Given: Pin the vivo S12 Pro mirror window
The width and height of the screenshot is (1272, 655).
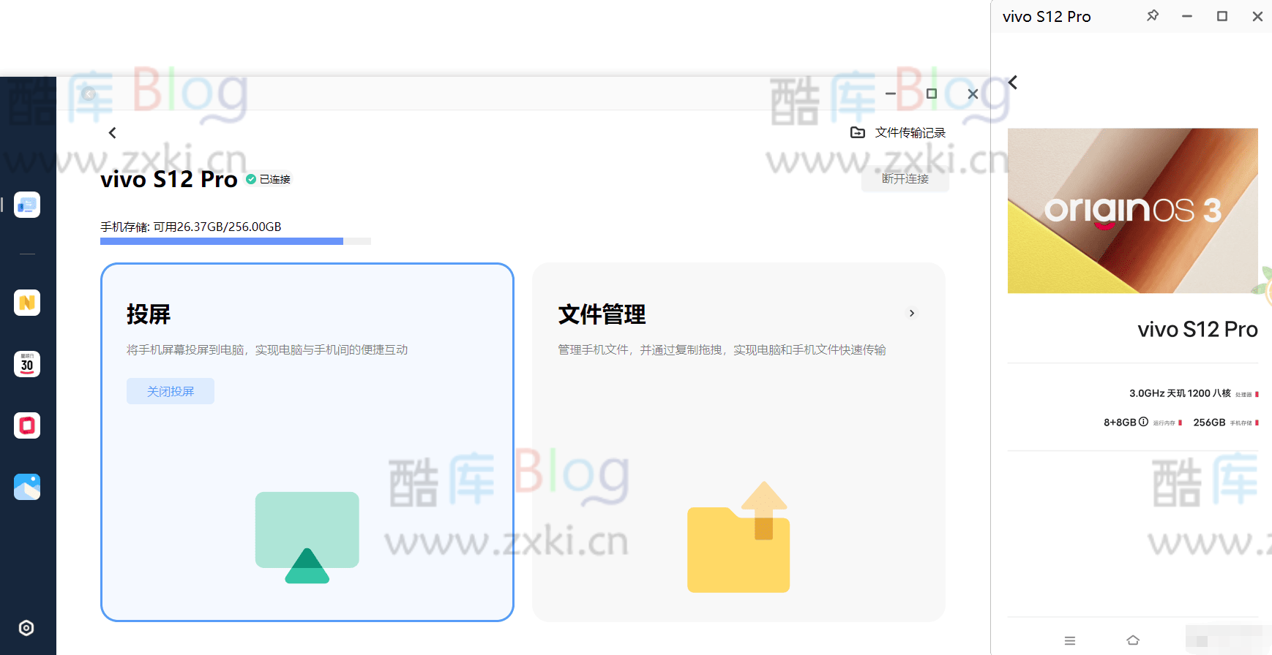Looking at the screenshot, I should 1153,15.
